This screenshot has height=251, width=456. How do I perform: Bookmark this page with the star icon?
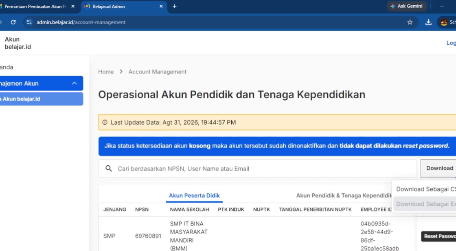pos(410,22)
